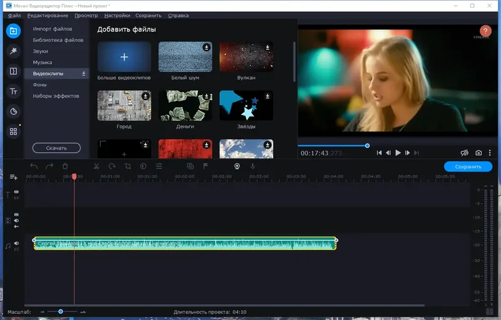Toggle title track visibility eye
The width and height of the screenshot is (501, 320).
(16, 192)
